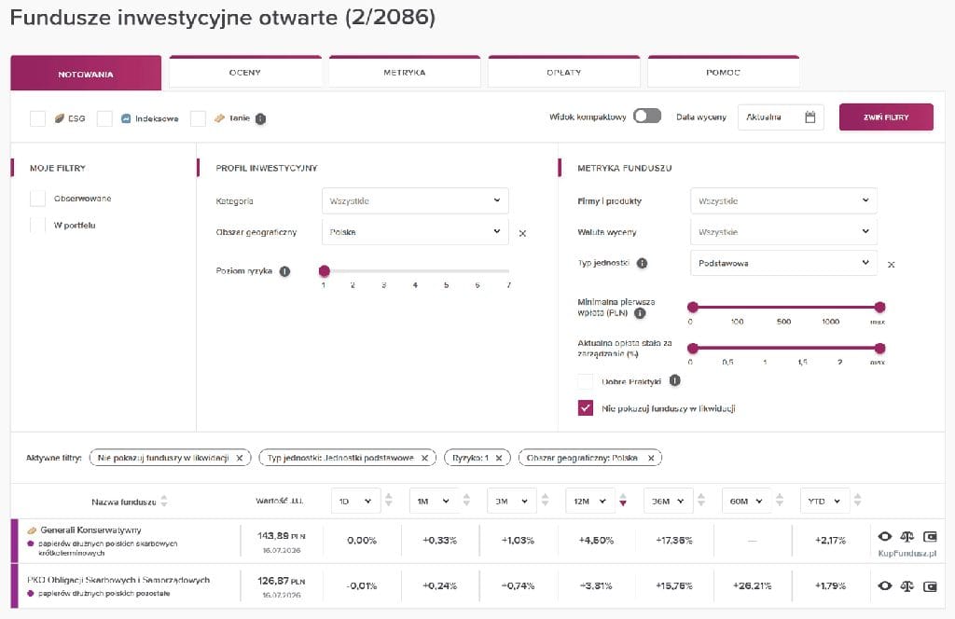Open the YTD period dropdown

click(x=824, y=501)
